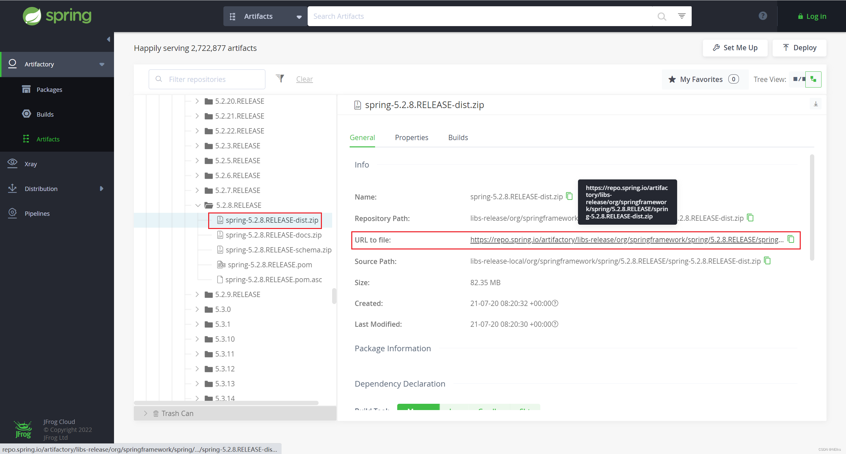Copy the Source Path to clipboard
The image size is (846, 454).
[x=767, y=261]
